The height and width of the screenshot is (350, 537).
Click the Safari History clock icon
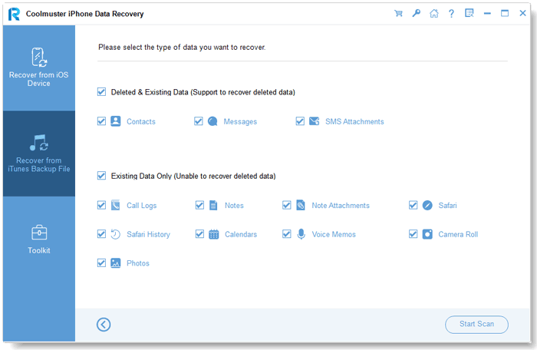(116, 234)
